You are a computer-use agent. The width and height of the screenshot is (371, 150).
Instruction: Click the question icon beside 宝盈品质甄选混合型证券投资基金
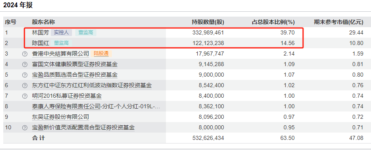point(24,75)
